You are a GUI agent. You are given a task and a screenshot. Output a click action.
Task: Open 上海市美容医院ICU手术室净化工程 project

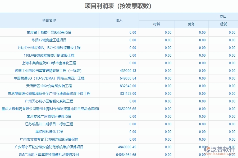pos(50,63)
